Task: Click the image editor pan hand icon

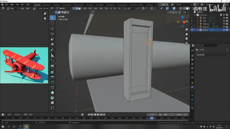Action: tap(45, 18)
